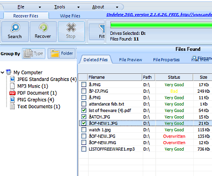Check the 17 Kb PNG file checkbox

[84, 85]
